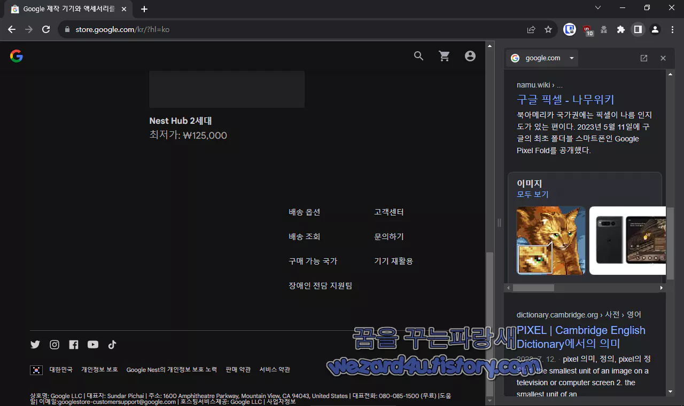Open the 고객센터 link
The height and width of the screenshot is (406, 684).
click(389, 212)
